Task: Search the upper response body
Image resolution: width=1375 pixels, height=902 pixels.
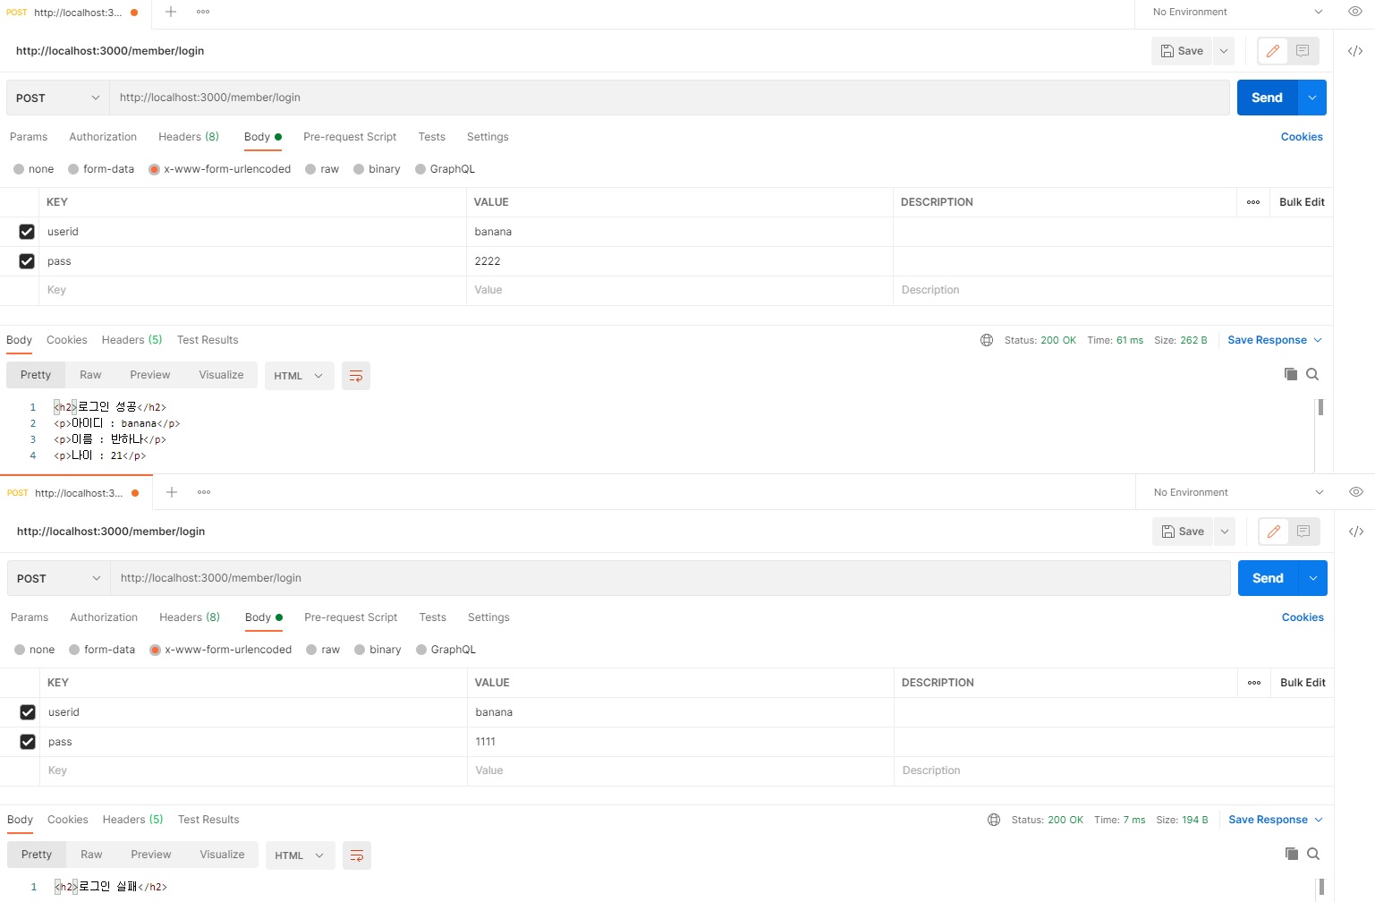Action: 1312,374
